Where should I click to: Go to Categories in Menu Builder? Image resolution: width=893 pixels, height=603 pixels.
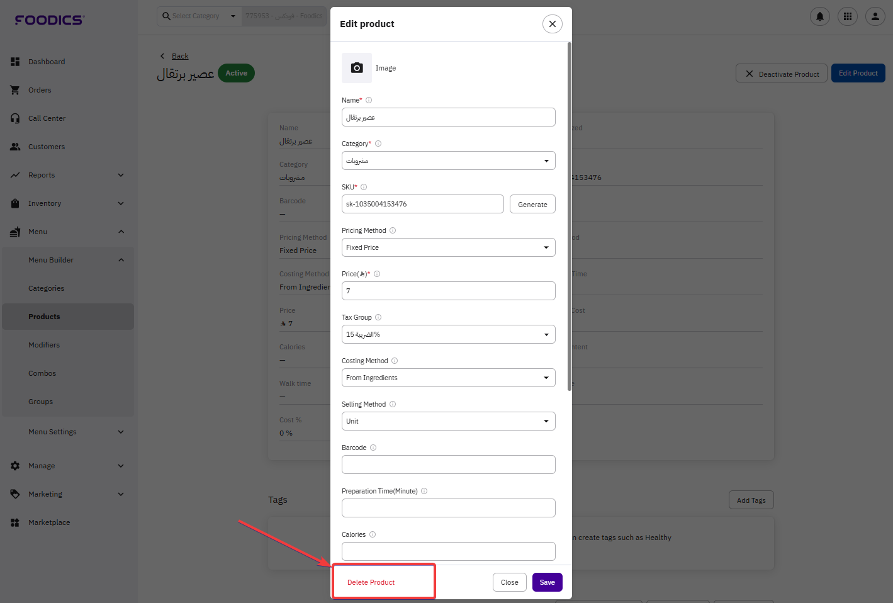coord(46,288)
